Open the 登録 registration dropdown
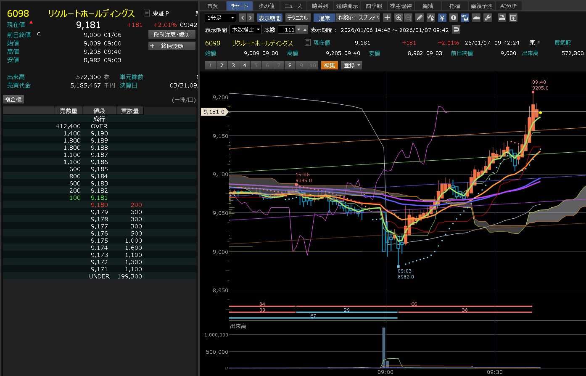The height and width of the screenshot is (376, 586). coord(351,65)
